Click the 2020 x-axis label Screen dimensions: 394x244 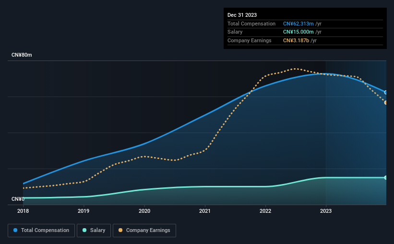click(144, 211)
